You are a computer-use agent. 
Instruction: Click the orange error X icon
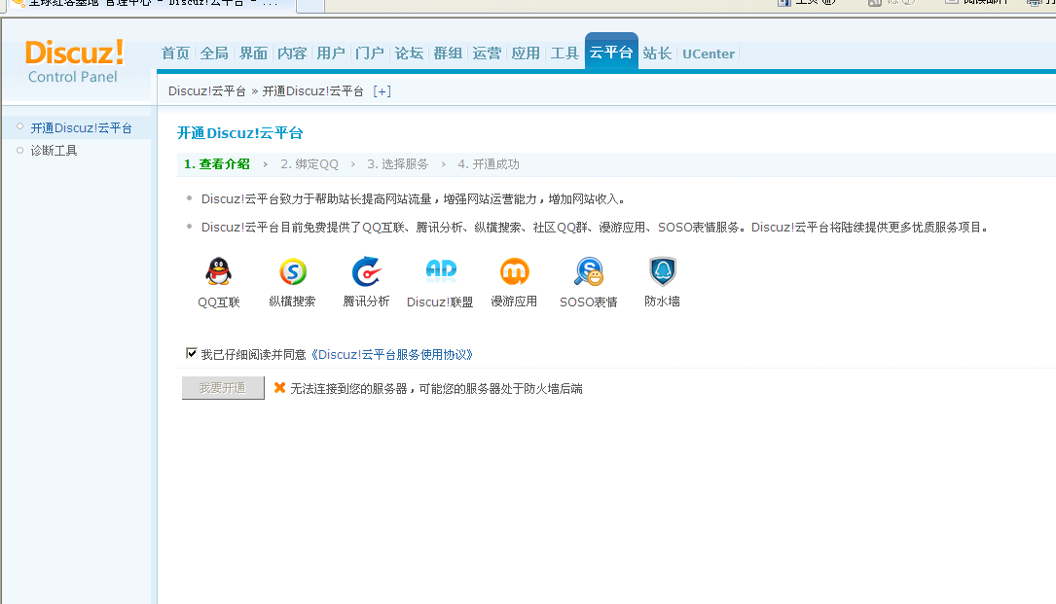[279, 387]
